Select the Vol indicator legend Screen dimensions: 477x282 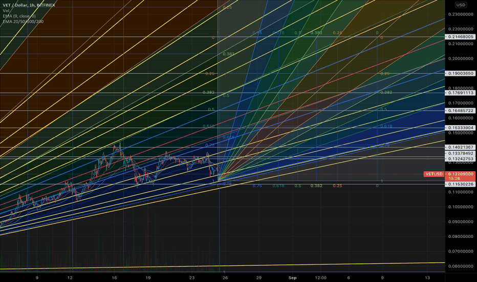click(x=6, y=11)
